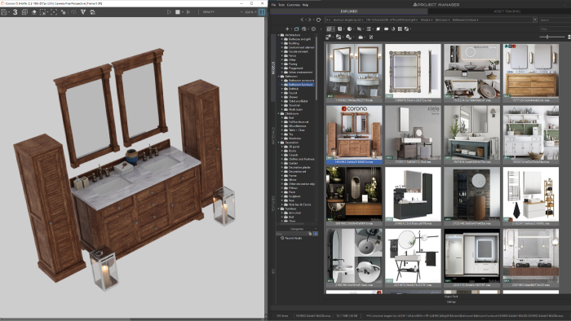The height and width of the screenshot is (321, 571).
Task: Refresh the Project Manager explorer view
Action: [x=318, y=20]
